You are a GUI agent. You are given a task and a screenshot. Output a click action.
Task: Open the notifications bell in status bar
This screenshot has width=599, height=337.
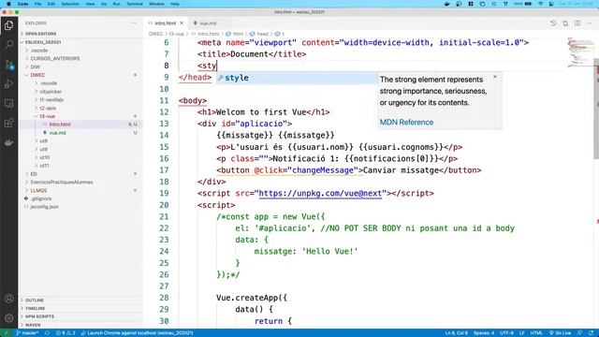coord(592,333)
